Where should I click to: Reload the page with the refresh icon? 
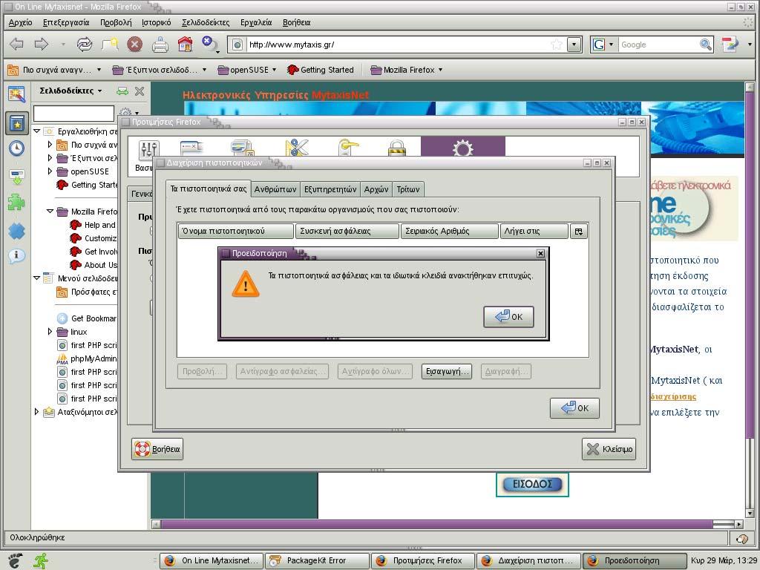85,45
